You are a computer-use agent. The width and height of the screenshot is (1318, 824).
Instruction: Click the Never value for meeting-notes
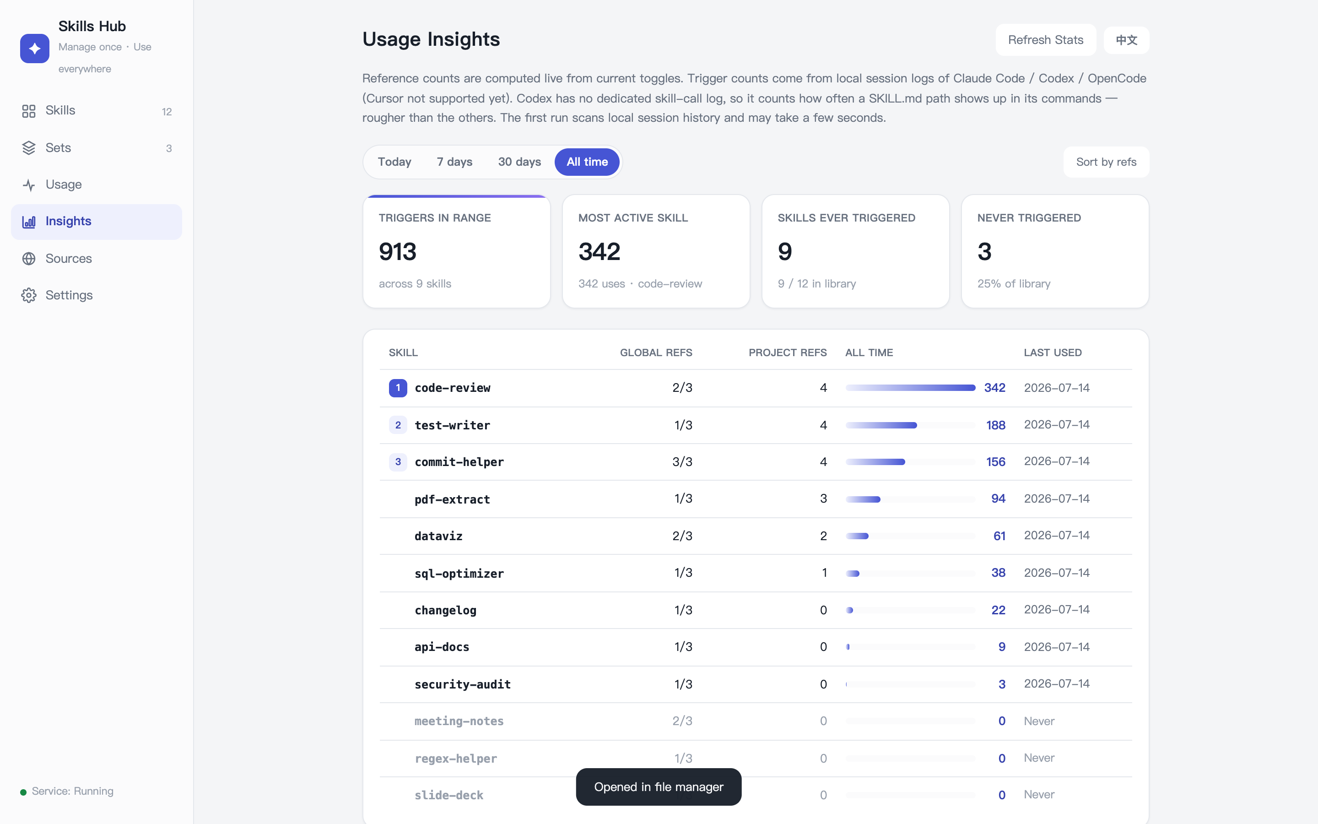(1038, 721)
